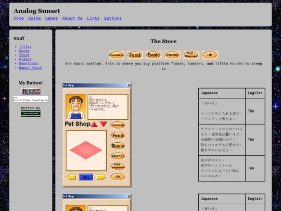Open the Basic category button under The Store
The image size is (281, 211).
tap(154, 55)
